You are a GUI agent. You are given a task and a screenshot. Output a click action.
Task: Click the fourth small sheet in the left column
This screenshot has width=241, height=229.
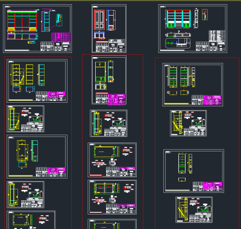click(25, 195)
